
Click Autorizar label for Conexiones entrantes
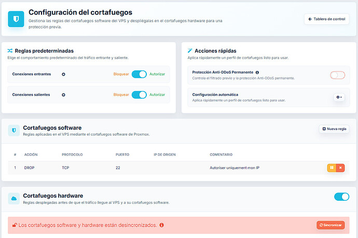coord(157,74)
